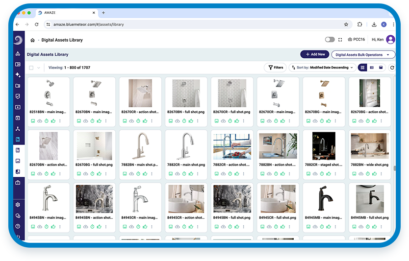Toggle the switch next to fullscreen icon

click(330, 40)
